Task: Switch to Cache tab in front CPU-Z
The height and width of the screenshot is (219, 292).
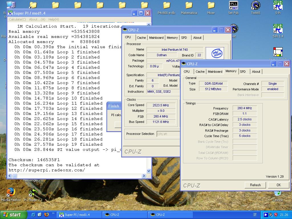Action: point(200,72)
